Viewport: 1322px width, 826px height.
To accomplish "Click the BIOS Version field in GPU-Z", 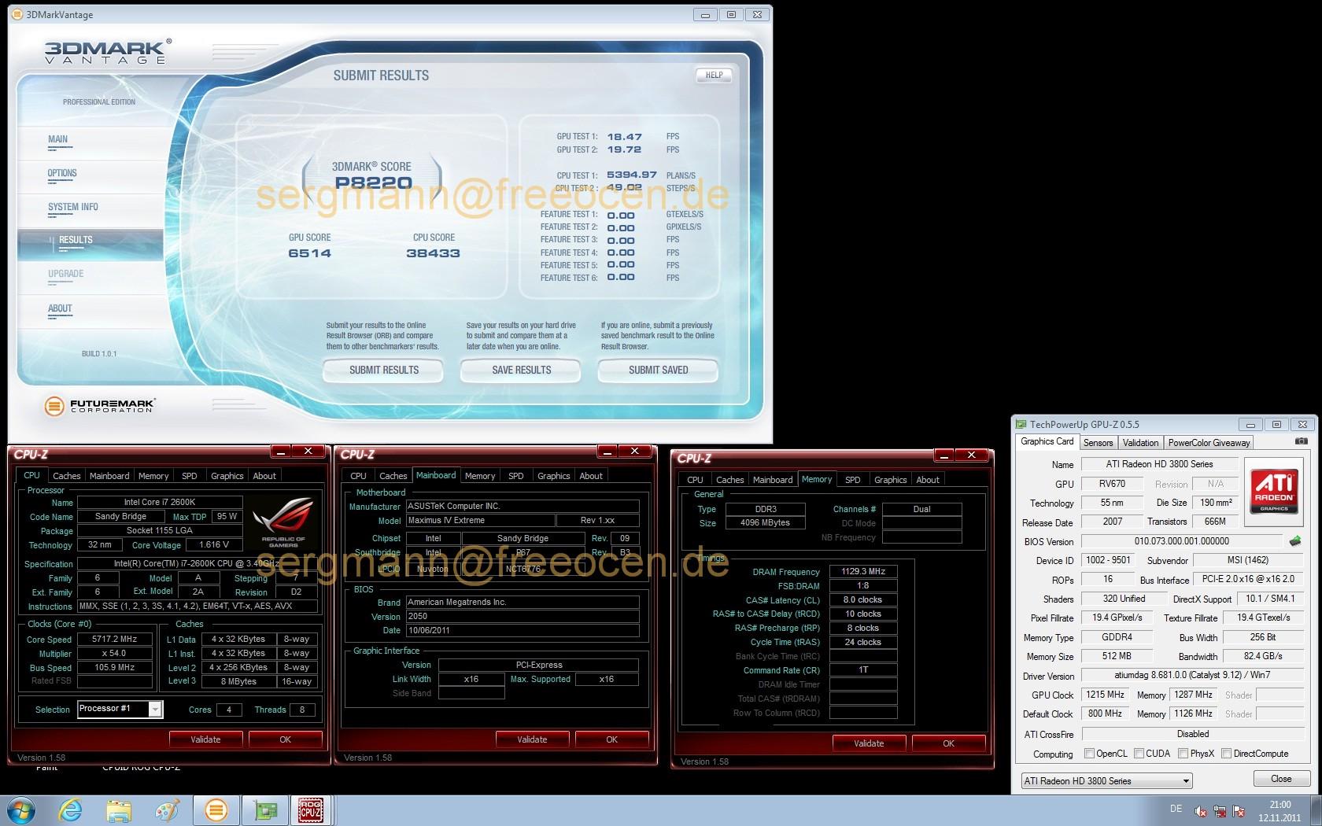I will tap(1181, 541).
